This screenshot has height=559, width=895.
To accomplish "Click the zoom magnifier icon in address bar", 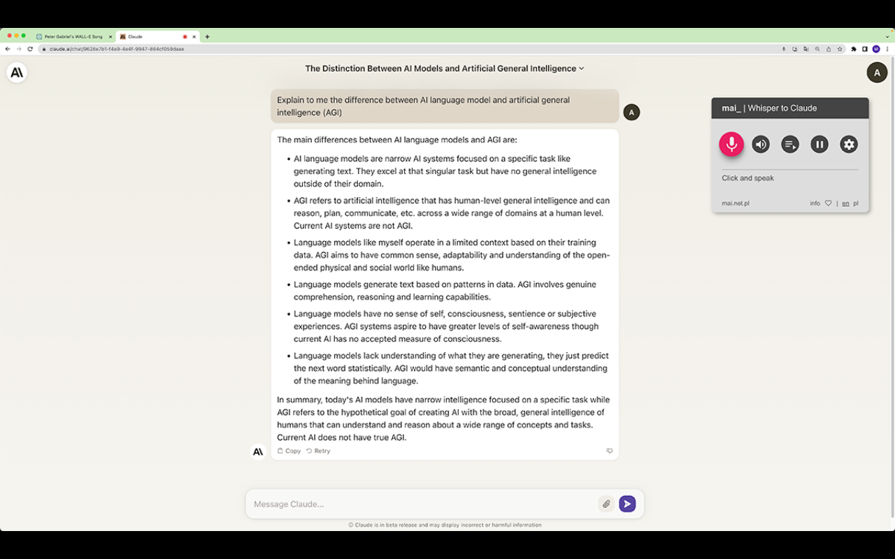I will point(817,49).
